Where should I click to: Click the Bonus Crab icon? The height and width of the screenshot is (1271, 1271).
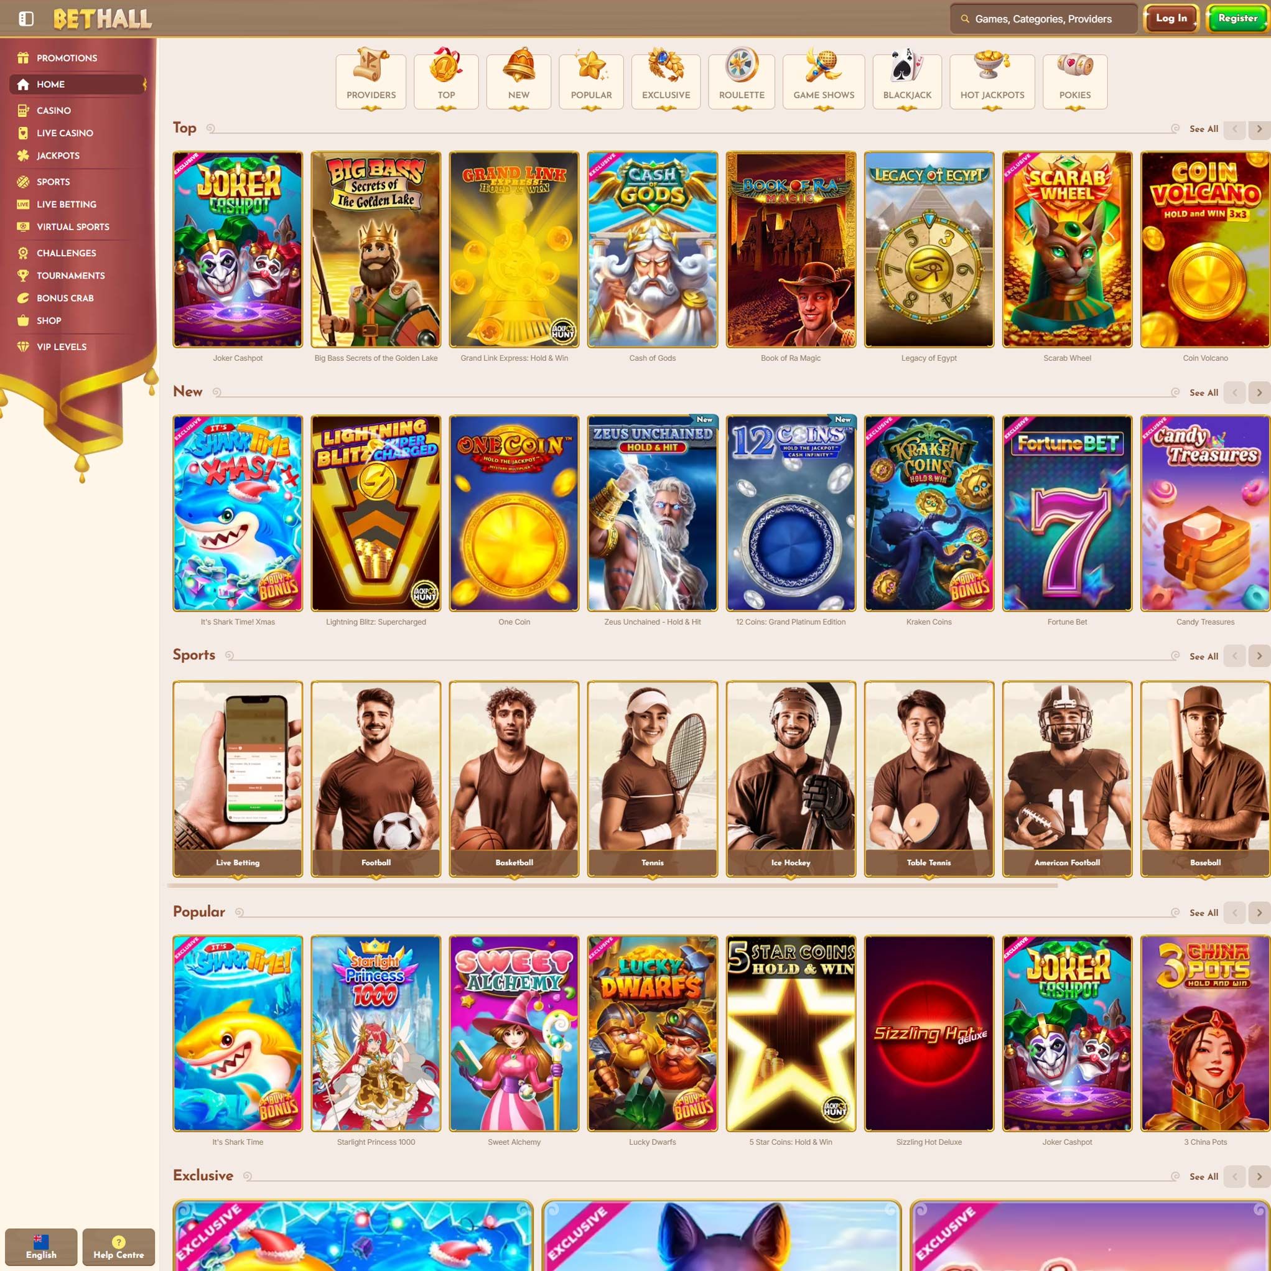[x=23, y=298]
